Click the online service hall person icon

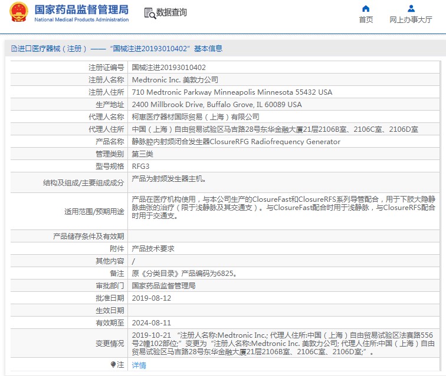coord(411,8)
